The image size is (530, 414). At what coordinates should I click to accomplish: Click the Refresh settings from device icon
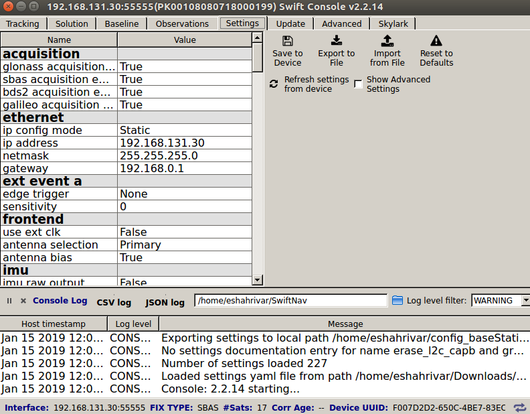click(x=273, y=84)
